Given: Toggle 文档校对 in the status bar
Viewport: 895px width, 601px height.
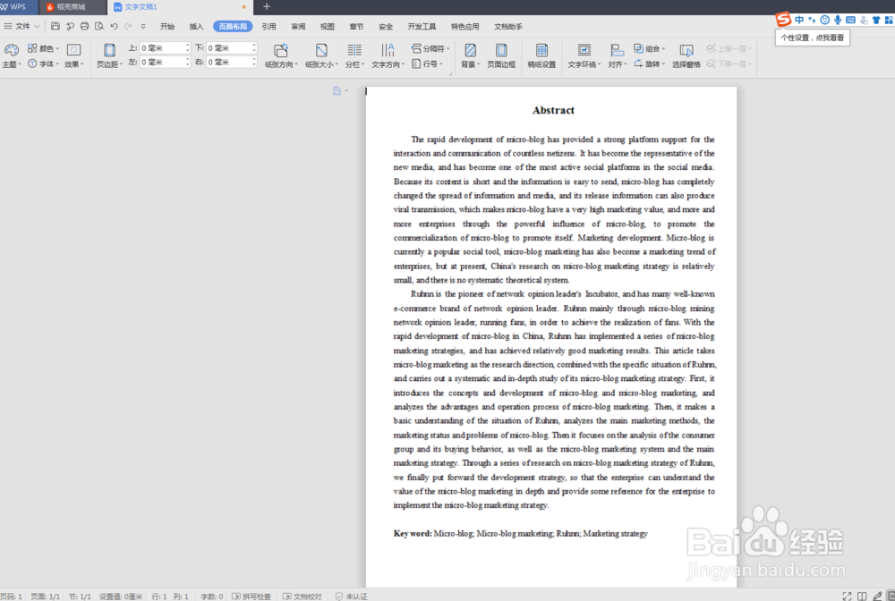Looking at the screenshot, I should [x=307, y=596].
